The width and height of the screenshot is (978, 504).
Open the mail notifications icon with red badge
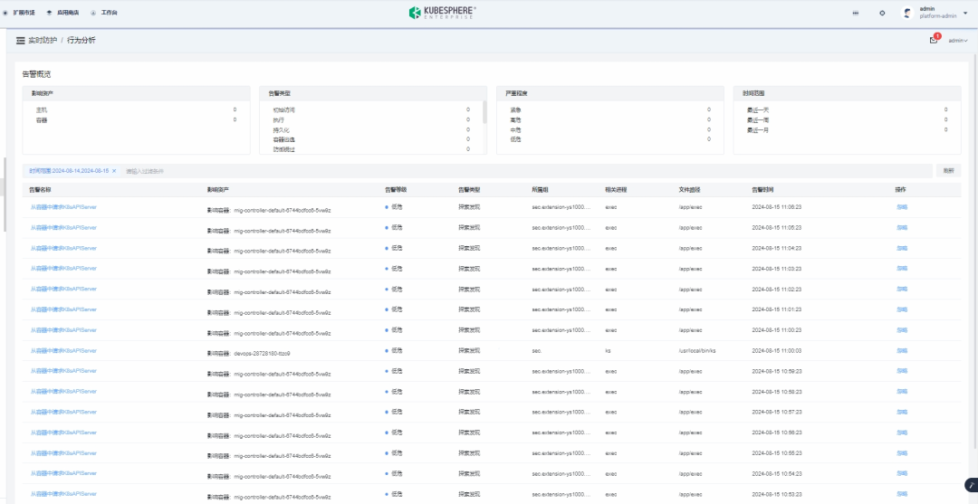934,40
